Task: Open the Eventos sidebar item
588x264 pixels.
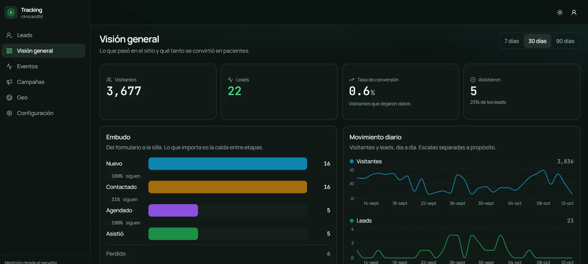Action: (x=43, y=66)
